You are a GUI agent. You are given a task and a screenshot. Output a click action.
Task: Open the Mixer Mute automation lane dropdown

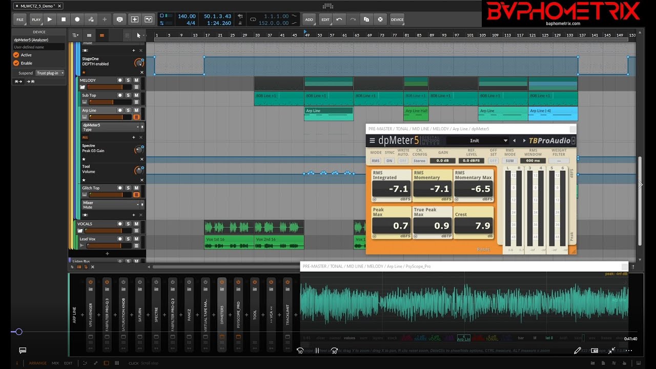137,204
